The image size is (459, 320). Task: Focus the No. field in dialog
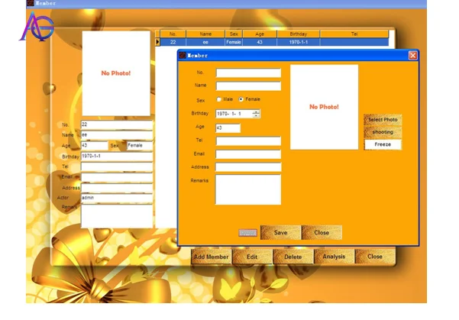248,73
